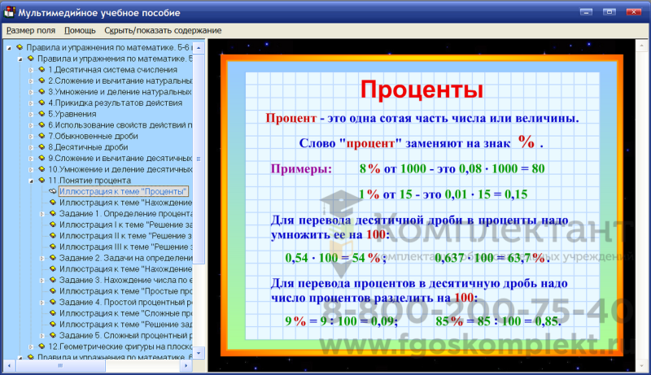Click content area scroll down arrow
The width and height of the screenshot is (651, 375).
point(641,366)
